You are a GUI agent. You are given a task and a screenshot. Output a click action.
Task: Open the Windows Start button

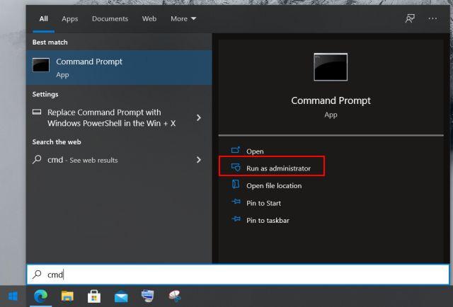[13, 296]
